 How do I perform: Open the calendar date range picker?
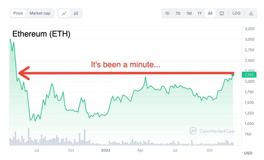[222, 13]
